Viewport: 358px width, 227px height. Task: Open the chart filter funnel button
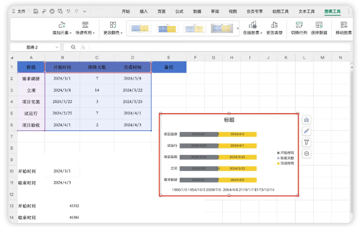pos(306,142)
